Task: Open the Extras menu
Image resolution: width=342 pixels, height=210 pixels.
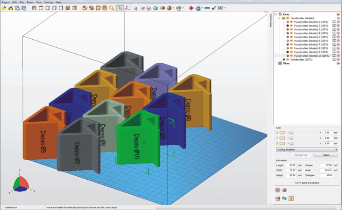Action: [x=29, y=2]
